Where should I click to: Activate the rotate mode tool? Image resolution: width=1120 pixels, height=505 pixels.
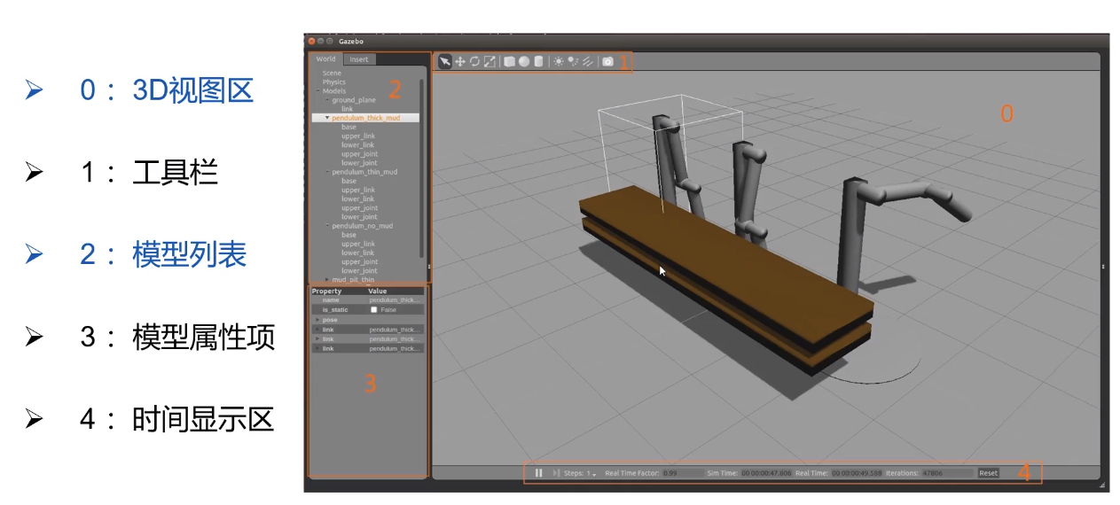pos(474,61)
